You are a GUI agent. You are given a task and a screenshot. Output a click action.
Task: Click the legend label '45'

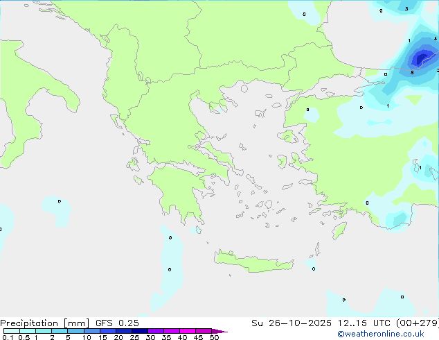[x=198, y=337]
